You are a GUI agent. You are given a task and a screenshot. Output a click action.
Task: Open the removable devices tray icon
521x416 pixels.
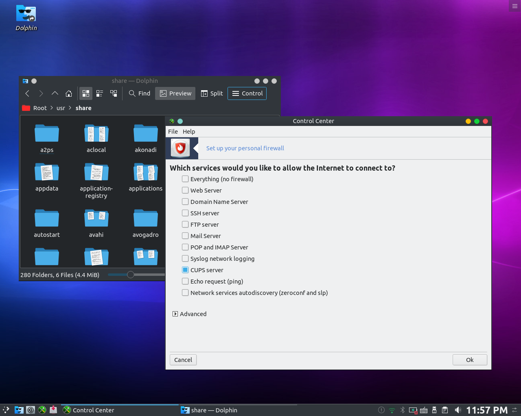434,410
